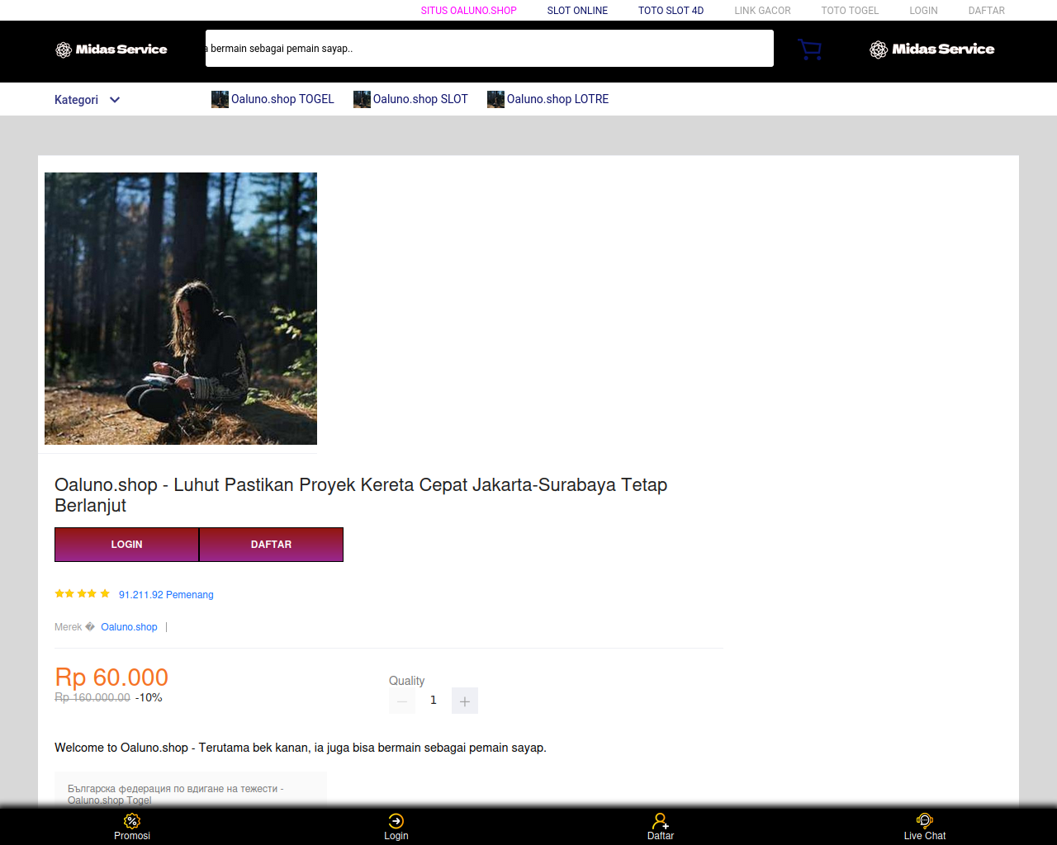Click the Oaluno.shop SLOT thumbnail icon

tap(362, 99)
